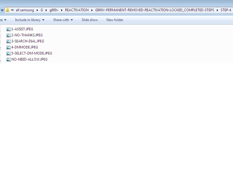Create a New folder
Viewport: 233px width, 177px height.
(115, 20)
